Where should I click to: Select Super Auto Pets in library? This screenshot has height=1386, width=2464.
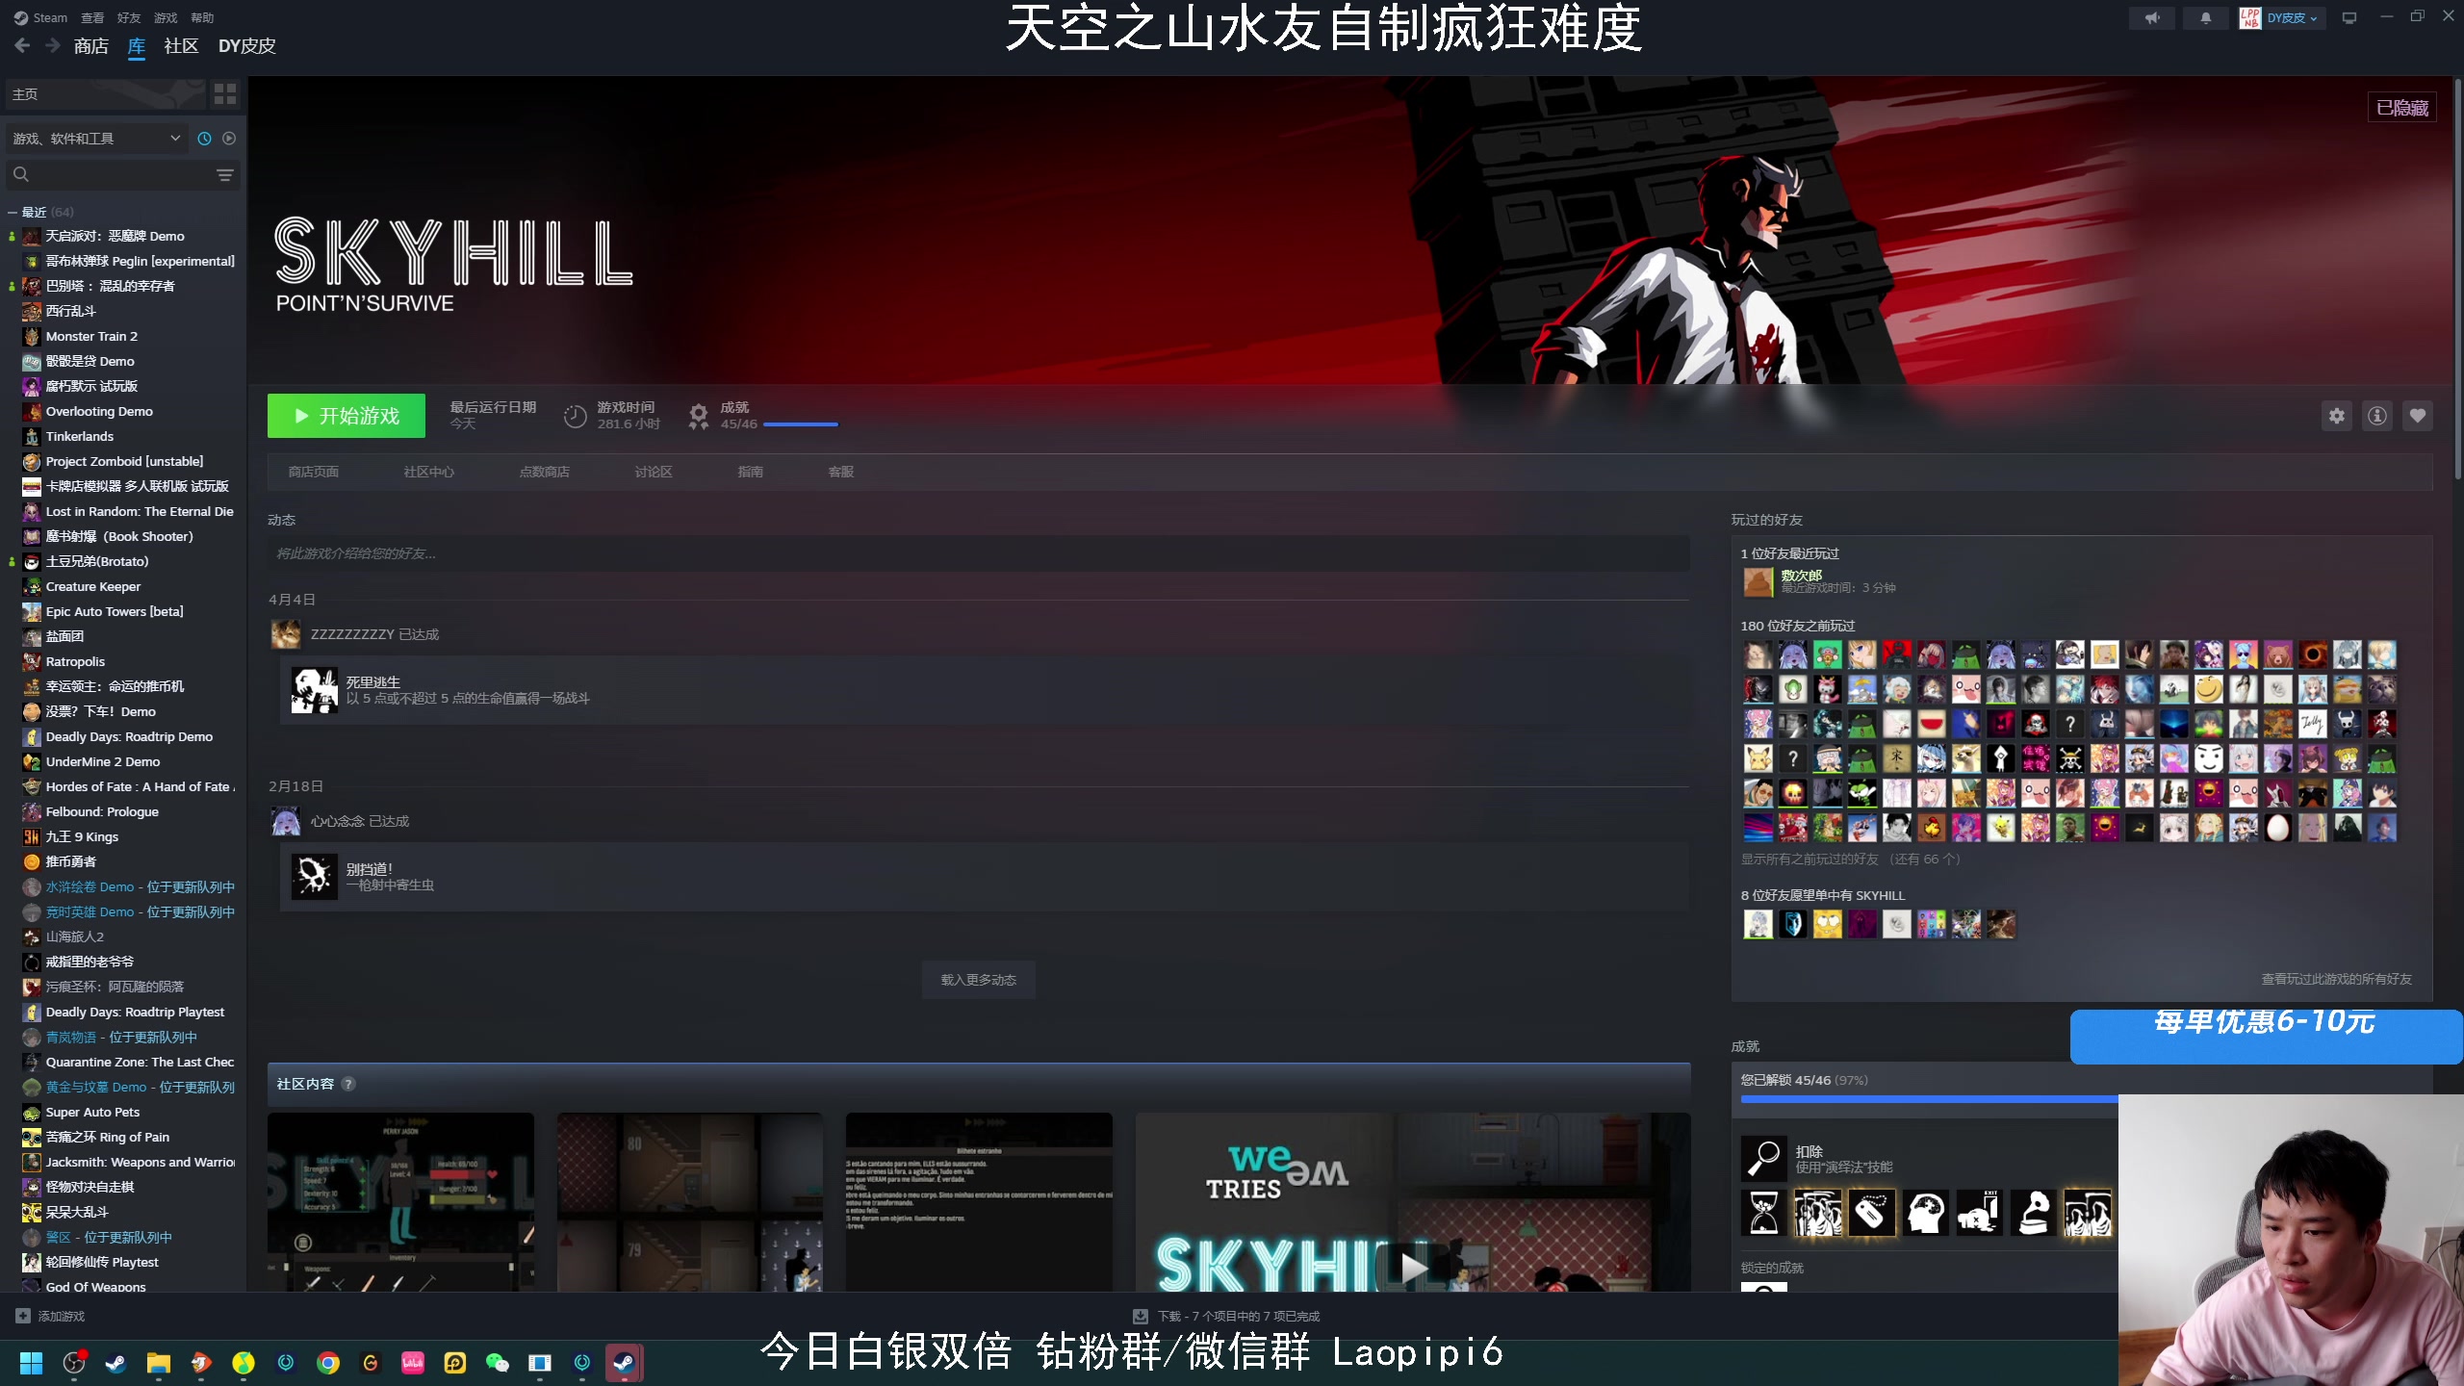tap(92, 1112)
